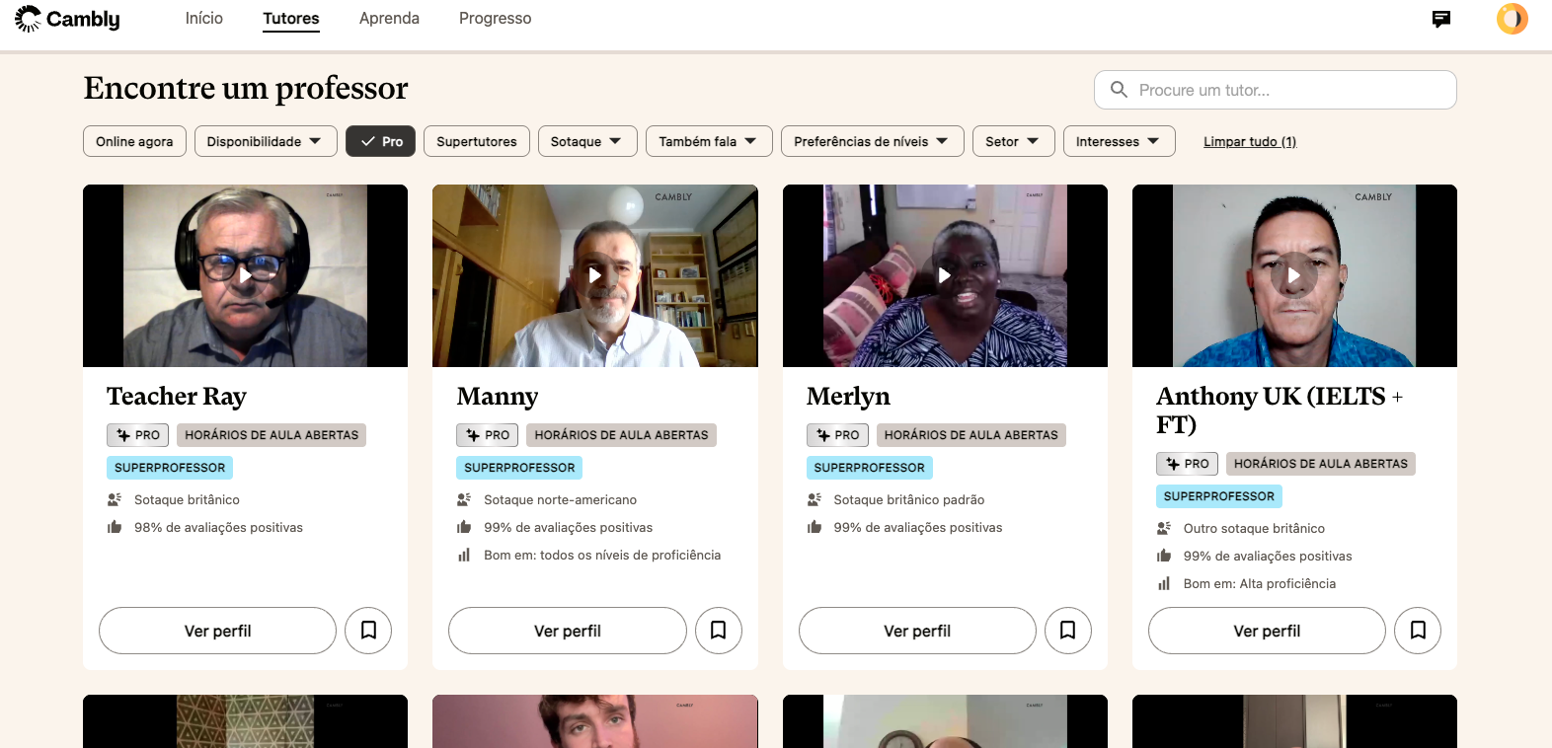Toggle the Pro filter off
This screenshot has height=748, width=1552.
click(x=380, y=141)
